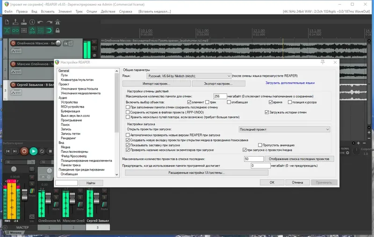Click 'Расширенные настройки UI/системы...' button
374x237 pixels.
[196, 172]
